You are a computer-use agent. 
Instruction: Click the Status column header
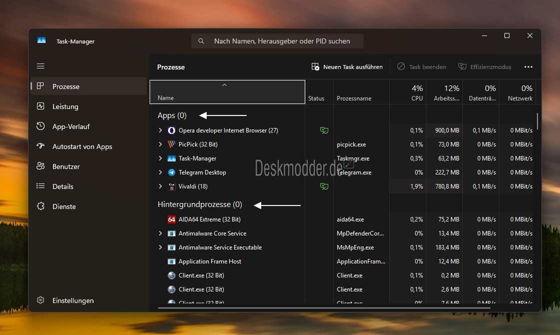coord(319,92)
